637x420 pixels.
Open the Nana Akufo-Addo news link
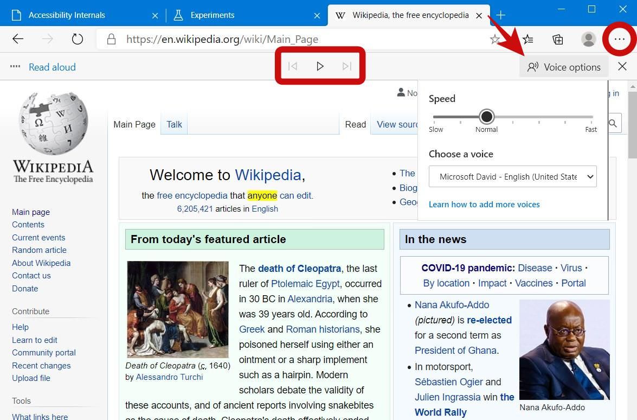click(x=452, y=305)
